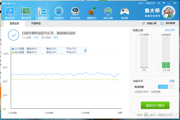Click the 2% CPU usage value

(144, 70)
